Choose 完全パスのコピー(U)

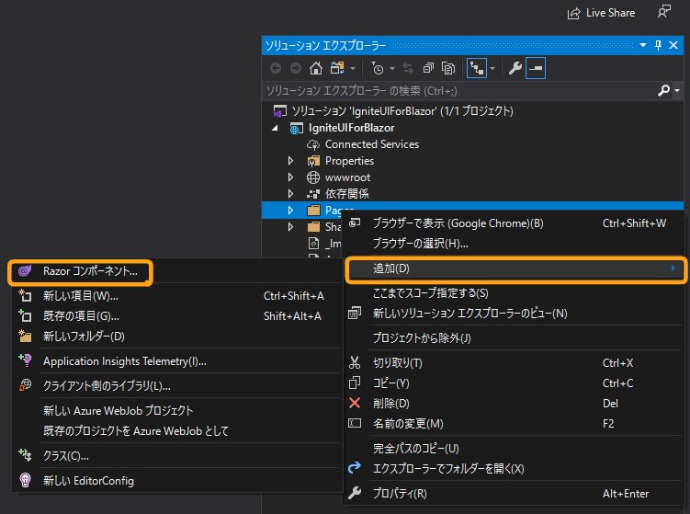point(513,449)
